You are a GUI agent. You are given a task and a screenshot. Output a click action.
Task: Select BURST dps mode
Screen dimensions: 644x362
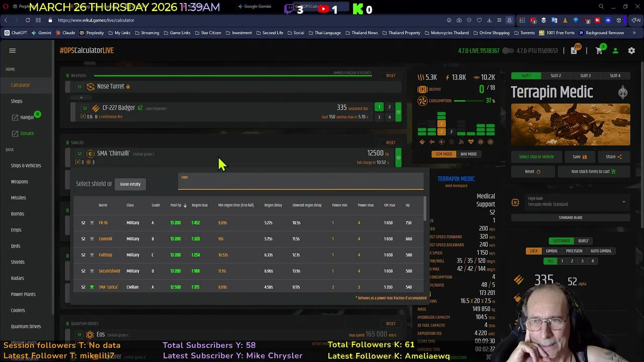point(584,241)
